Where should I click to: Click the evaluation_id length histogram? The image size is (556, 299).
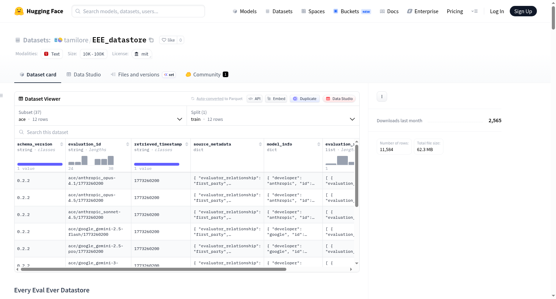[91, 160]
